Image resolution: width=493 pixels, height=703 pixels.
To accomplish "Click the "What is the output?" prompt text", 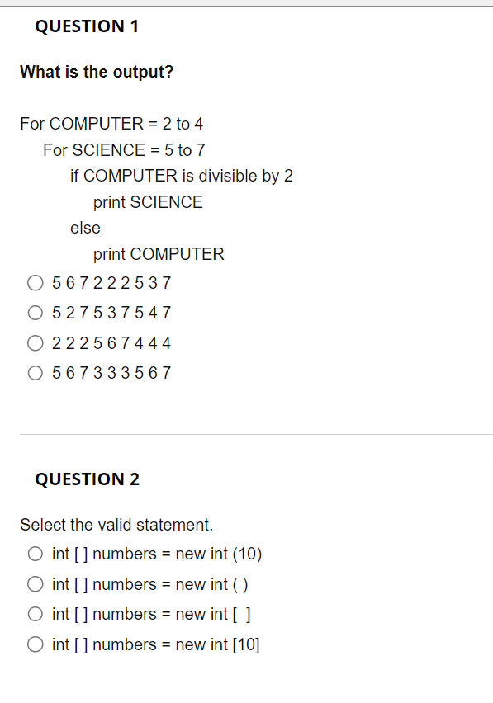I will pyautogui.click(x=96, y=72).
